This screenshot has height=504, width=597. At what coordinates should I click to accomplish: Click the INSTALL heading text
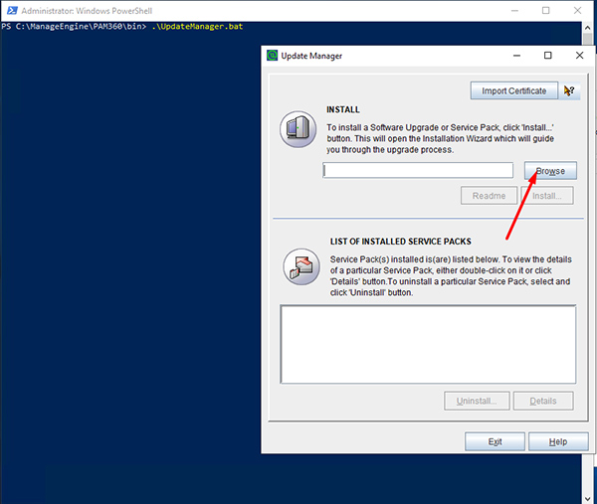343,109
